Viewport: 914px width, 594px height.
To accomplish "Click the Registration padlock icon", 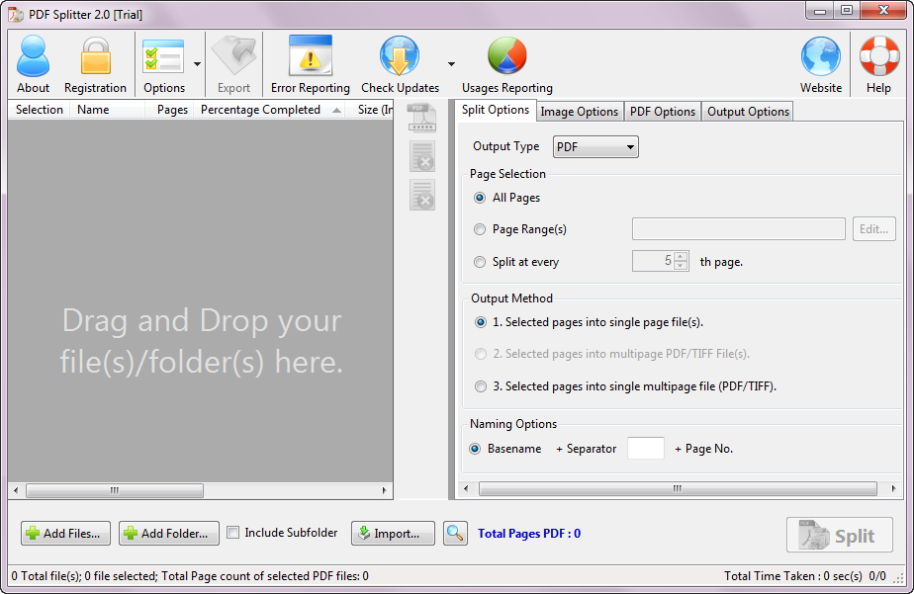I will 95,57.
